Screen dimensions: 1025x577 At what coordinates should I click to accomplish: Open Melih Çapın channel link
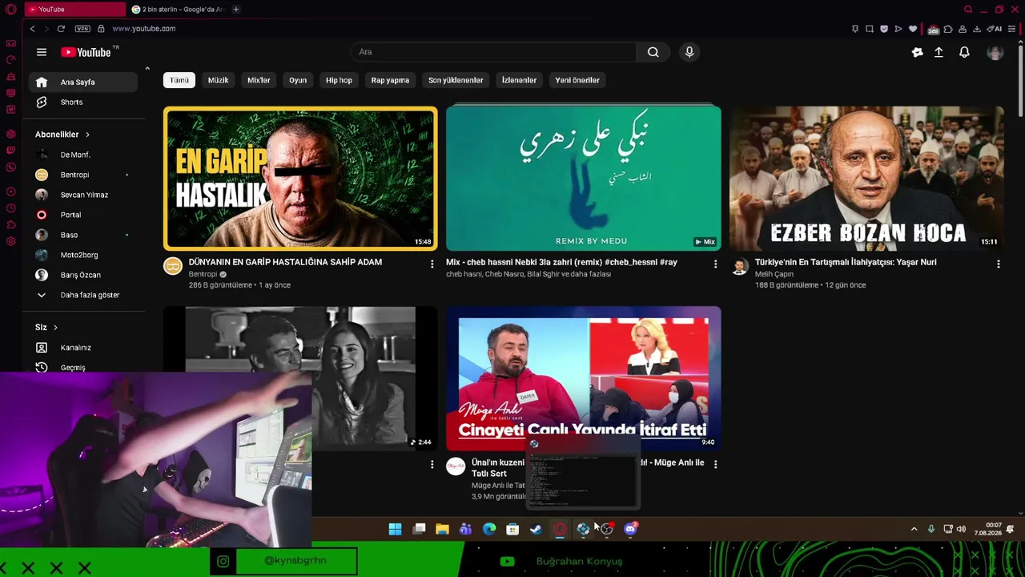point(774,274)
